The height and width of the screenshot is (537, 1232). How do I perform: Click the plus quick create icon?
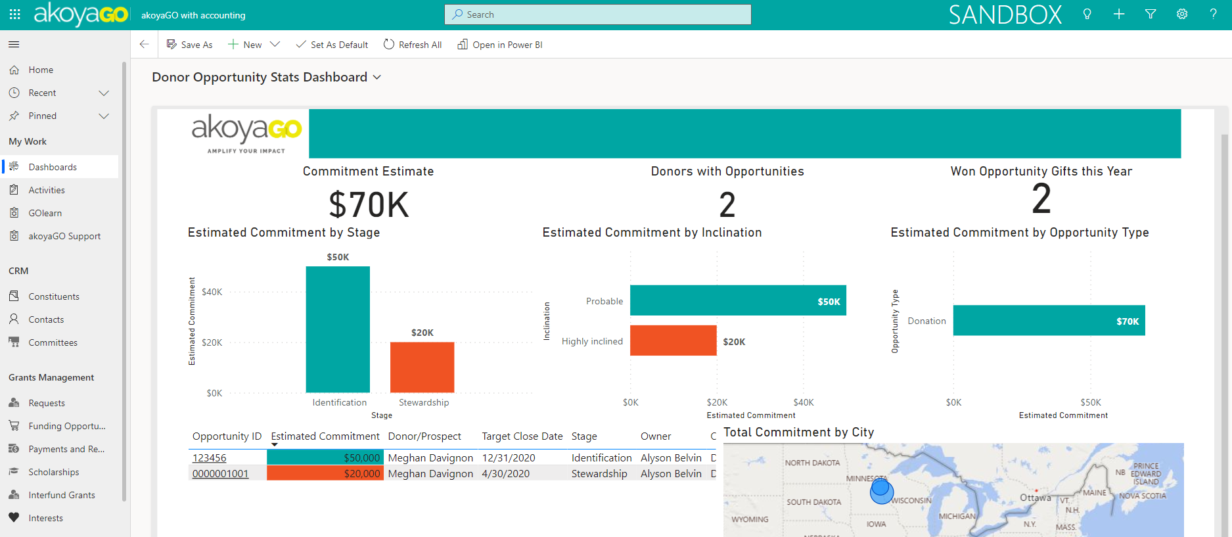1118,14
